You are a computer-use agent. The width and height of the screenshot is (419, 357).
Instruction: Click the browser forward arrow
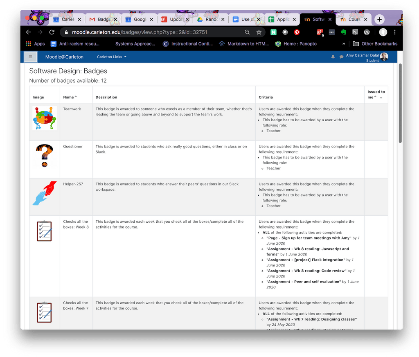pos(40,32)
